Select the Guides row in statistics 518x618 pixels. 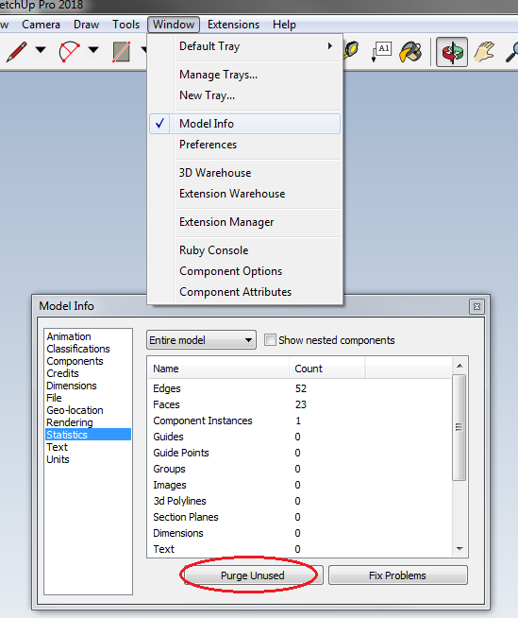[x=300, y=437]
